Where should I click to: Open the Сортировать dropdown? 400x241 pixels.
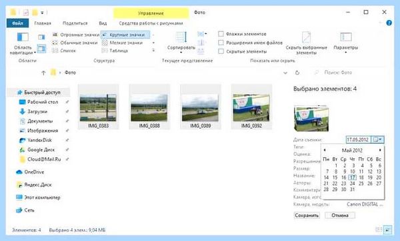(181, 43)
